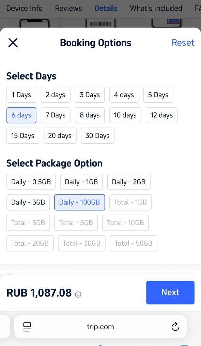Image resolution: width=201 pixels, height=346 pixels.
Task: Pick the 15 Days duration option
Action: 23,135
